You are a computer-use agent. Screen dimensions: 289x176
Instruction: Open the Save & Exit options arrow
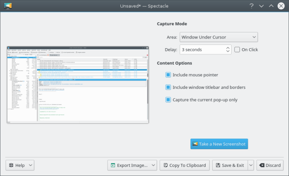(251, 165)
